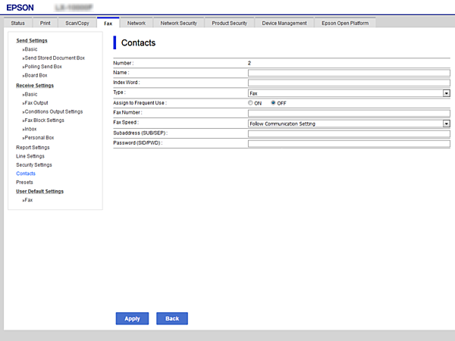455x341 pixels.
Task: Select Security Settings in sidebar
Action: point(34,164)
